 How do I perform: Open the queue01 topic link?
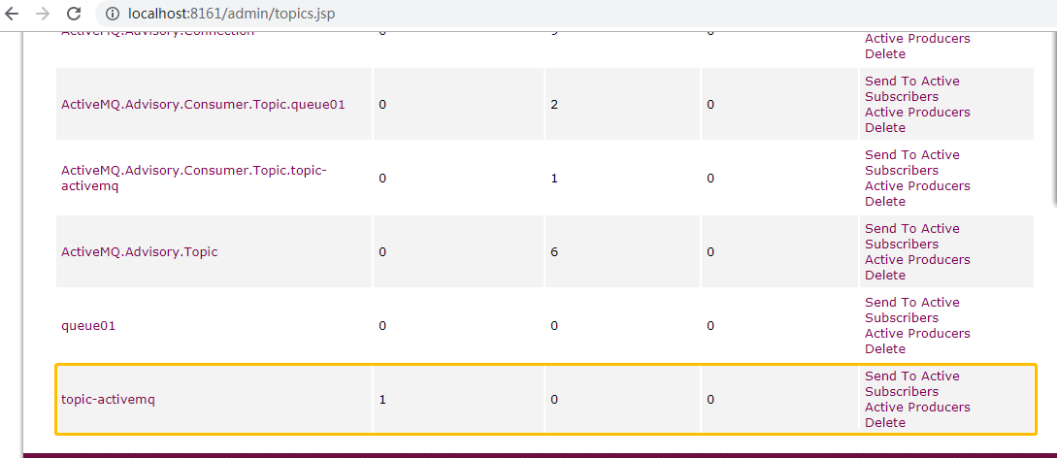(x=88, y=326)
